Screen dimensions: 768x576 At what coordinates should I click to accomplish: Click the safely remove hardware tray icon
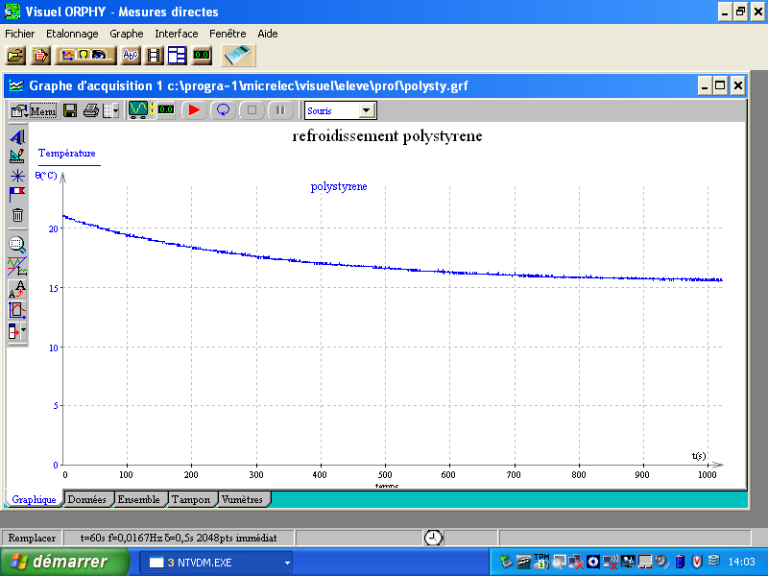506,562
